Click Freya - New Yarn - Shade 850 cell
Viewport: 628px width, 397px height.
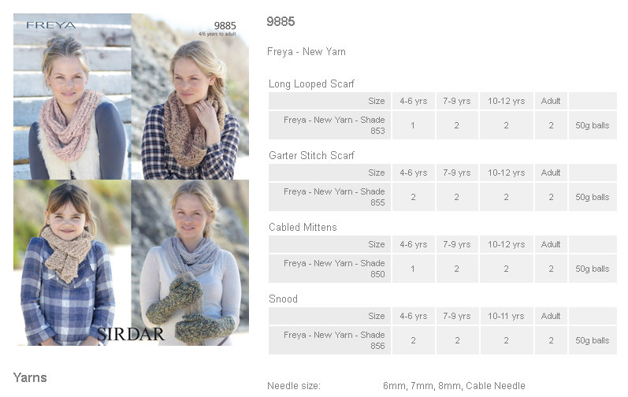329,269
